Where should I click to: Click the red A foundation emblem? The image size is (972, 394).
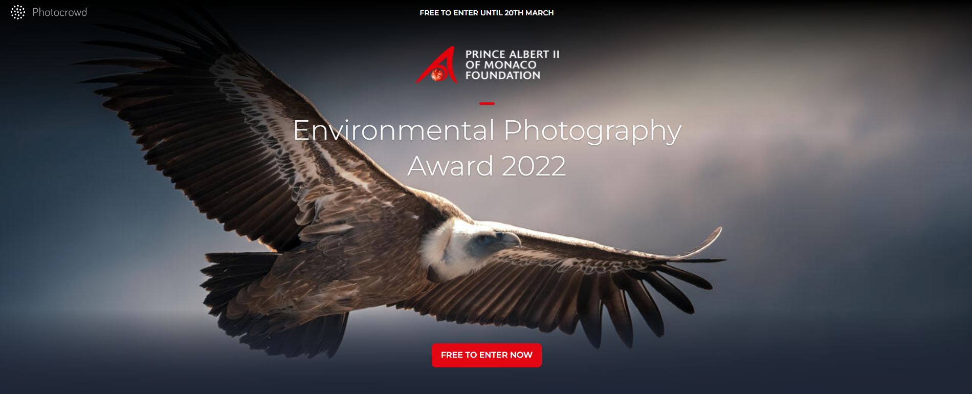pos(436,65)
